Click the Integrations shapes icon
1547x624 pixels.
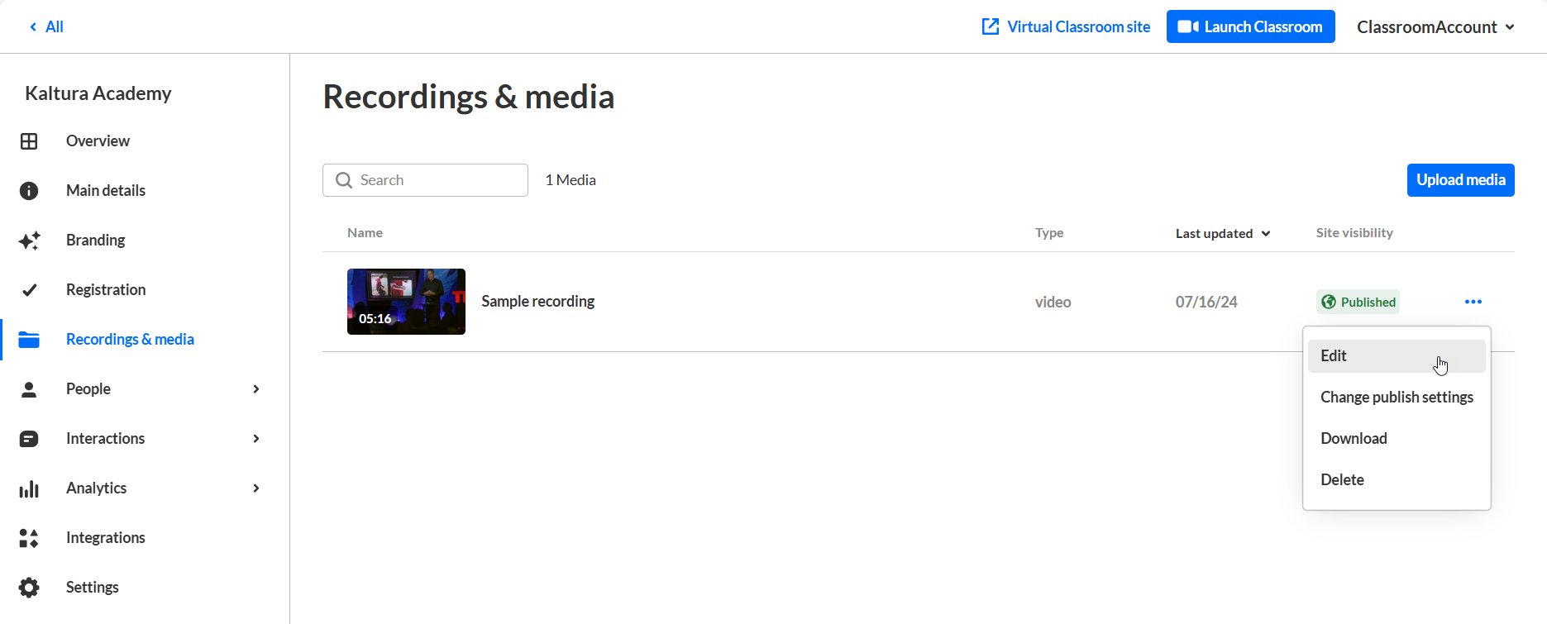coord(29,538)
